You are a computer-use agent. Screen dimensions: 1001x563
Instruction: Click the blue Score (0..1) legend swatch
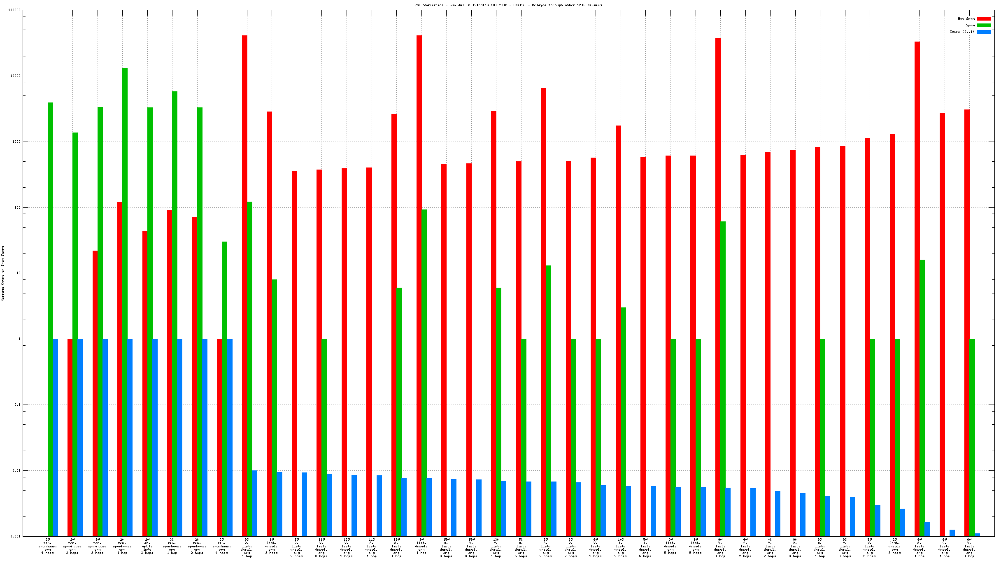click(x=983, y=32)
